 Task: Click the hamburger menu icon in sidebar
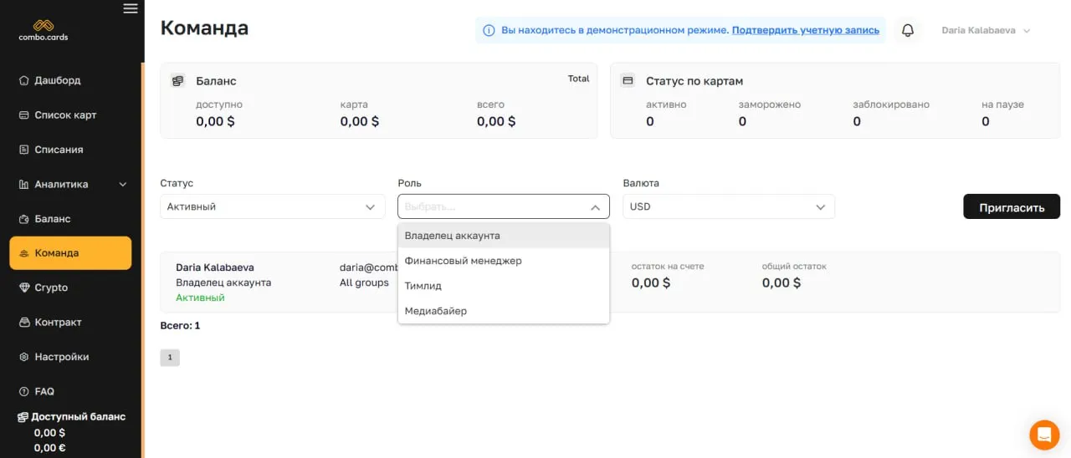(x=130, y=8)
